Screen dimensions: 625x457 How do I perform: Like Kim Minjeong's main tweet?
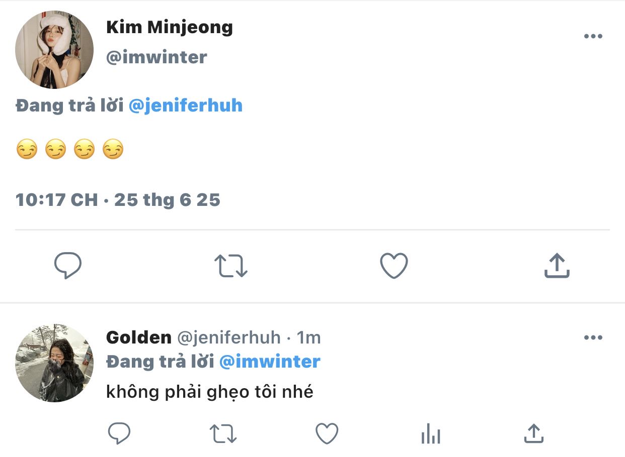394,266
